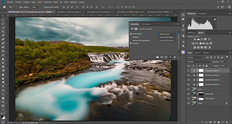This screenshot has width=232, height=124.
Task: Click the histogram cached data warning triangle
Action: pos(215,19)
